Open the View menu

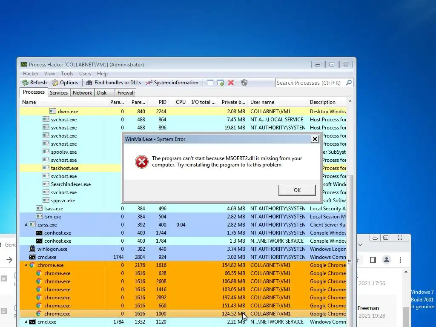pyautogui.click(x=49, y=74)
